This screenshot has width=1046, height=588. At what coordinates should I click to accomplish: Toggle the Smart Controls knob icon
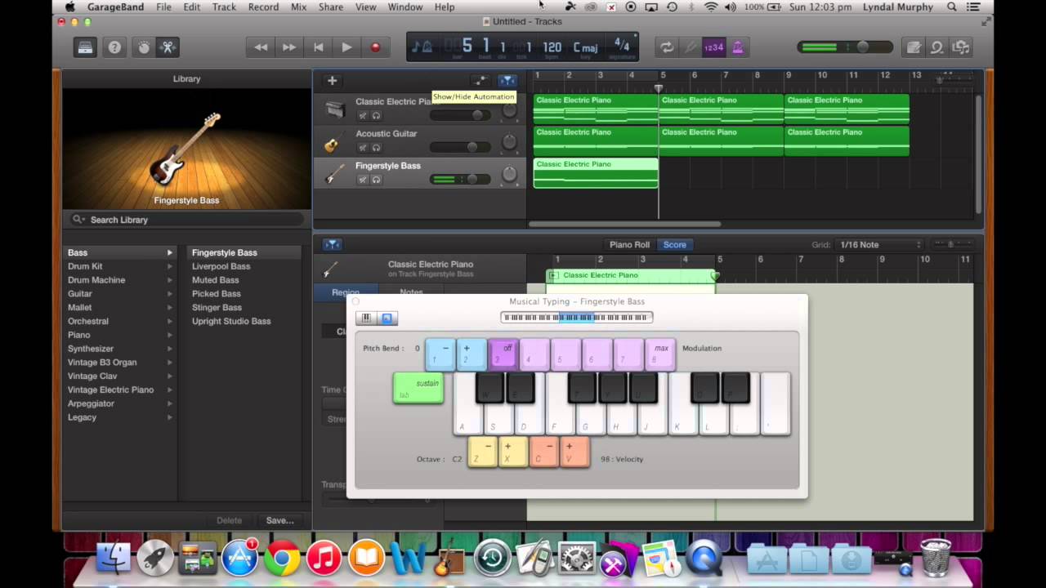pyautogui.click(x=144, y=47)
